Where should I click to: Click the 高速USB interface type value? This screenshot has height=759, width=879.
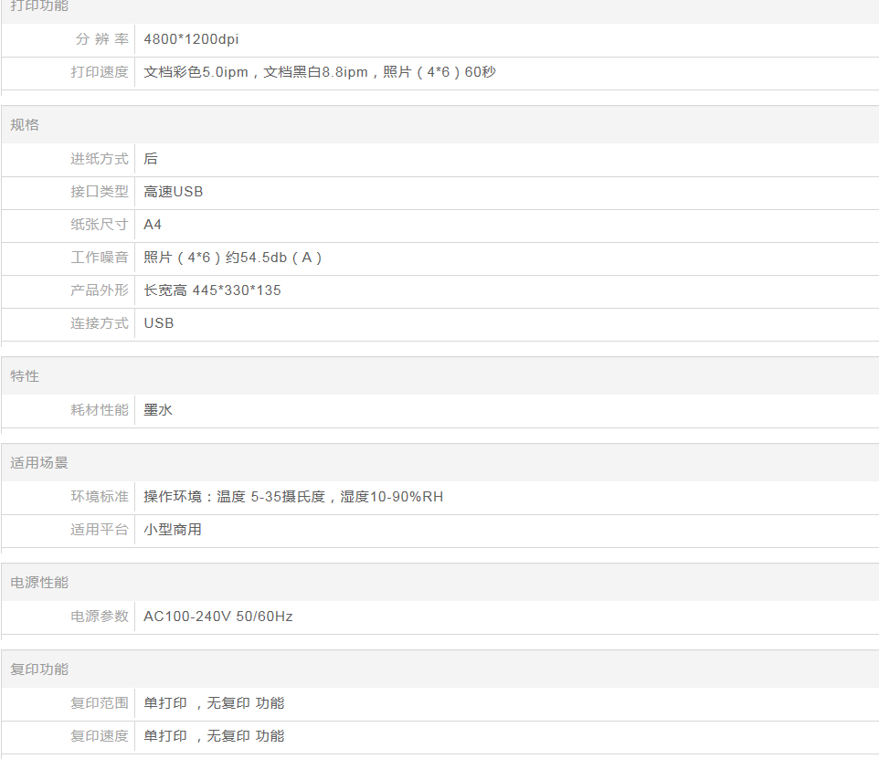(174, 192)
